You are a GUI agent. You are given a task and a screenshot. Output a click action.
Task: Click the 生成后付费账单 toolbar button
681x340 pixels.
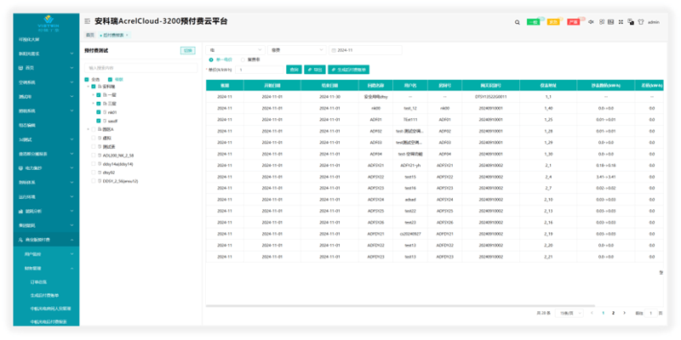click(349, 70)
